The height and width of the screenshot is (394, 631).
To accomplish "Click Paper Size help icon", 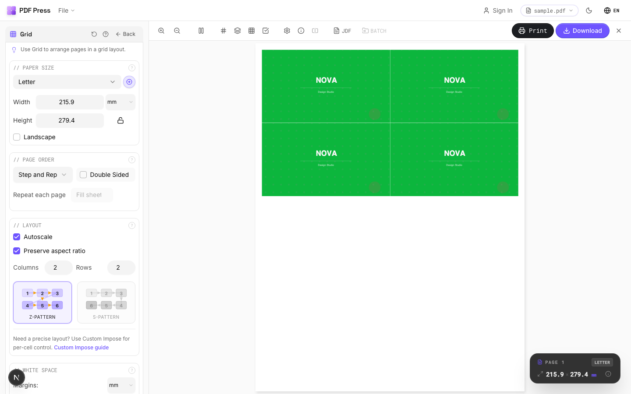I will pos(132,68).
